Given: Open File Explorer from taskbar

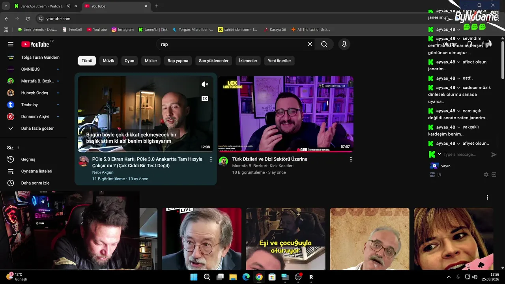Looking at the screenshot, I should tap(233, 277).
